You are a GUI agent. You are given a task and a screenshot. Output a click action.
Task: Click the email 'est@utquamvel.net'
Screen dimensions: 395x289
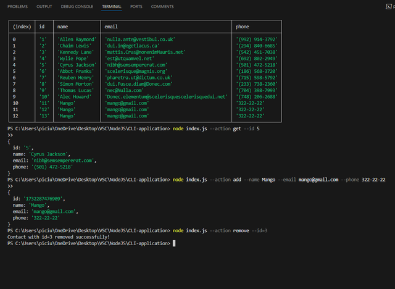pos(130,59)
